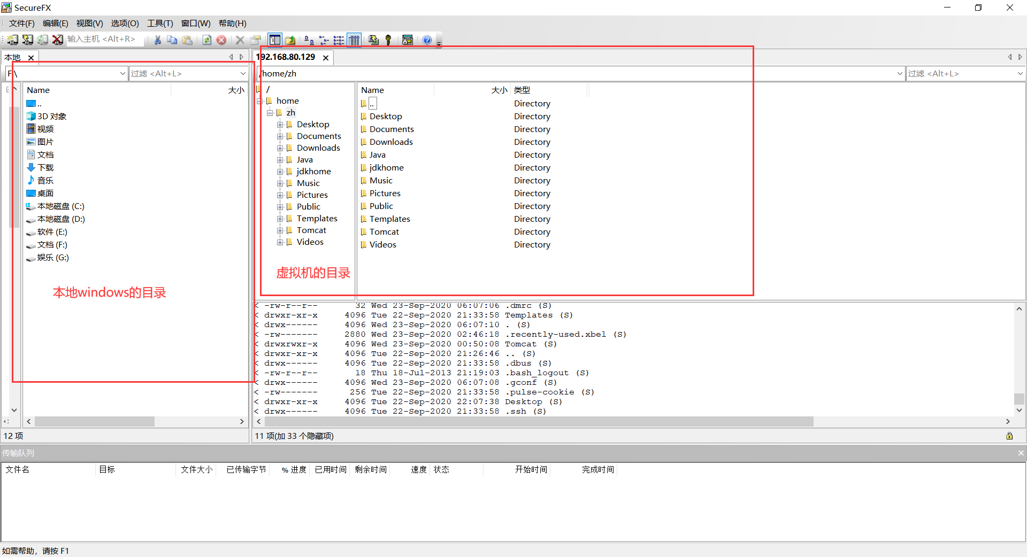Sort remote files by 类型 column

pos(549,90)
